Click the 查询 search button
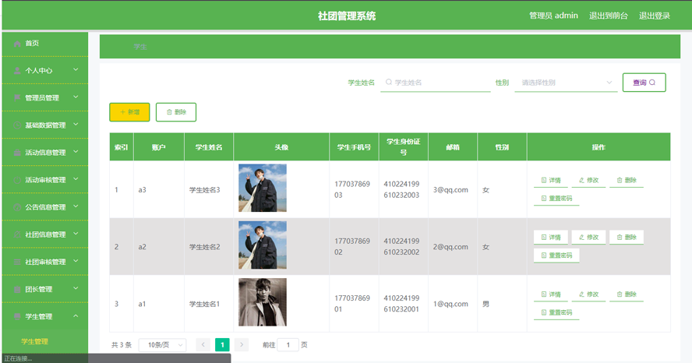 coord(644,83)
